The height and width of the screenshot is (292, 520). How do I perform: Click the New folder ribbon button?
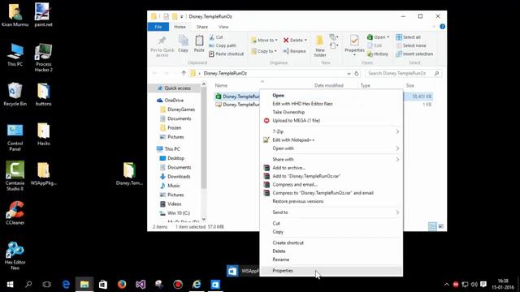[319, 46]
